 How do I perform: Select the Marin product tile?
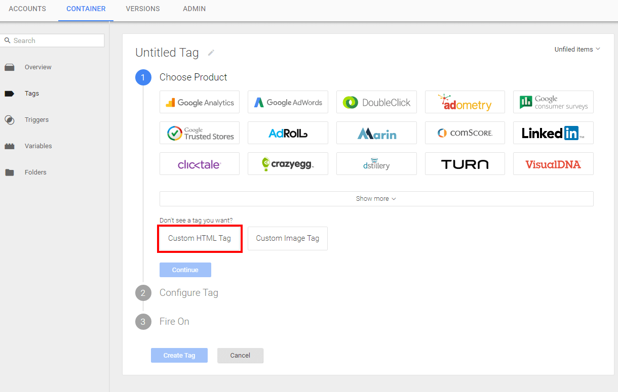pos(376,133)
